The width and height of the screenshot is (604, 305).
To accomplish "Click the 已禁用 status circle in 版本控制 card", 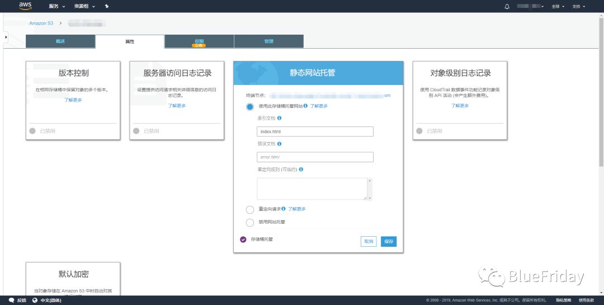I will 32,131.
